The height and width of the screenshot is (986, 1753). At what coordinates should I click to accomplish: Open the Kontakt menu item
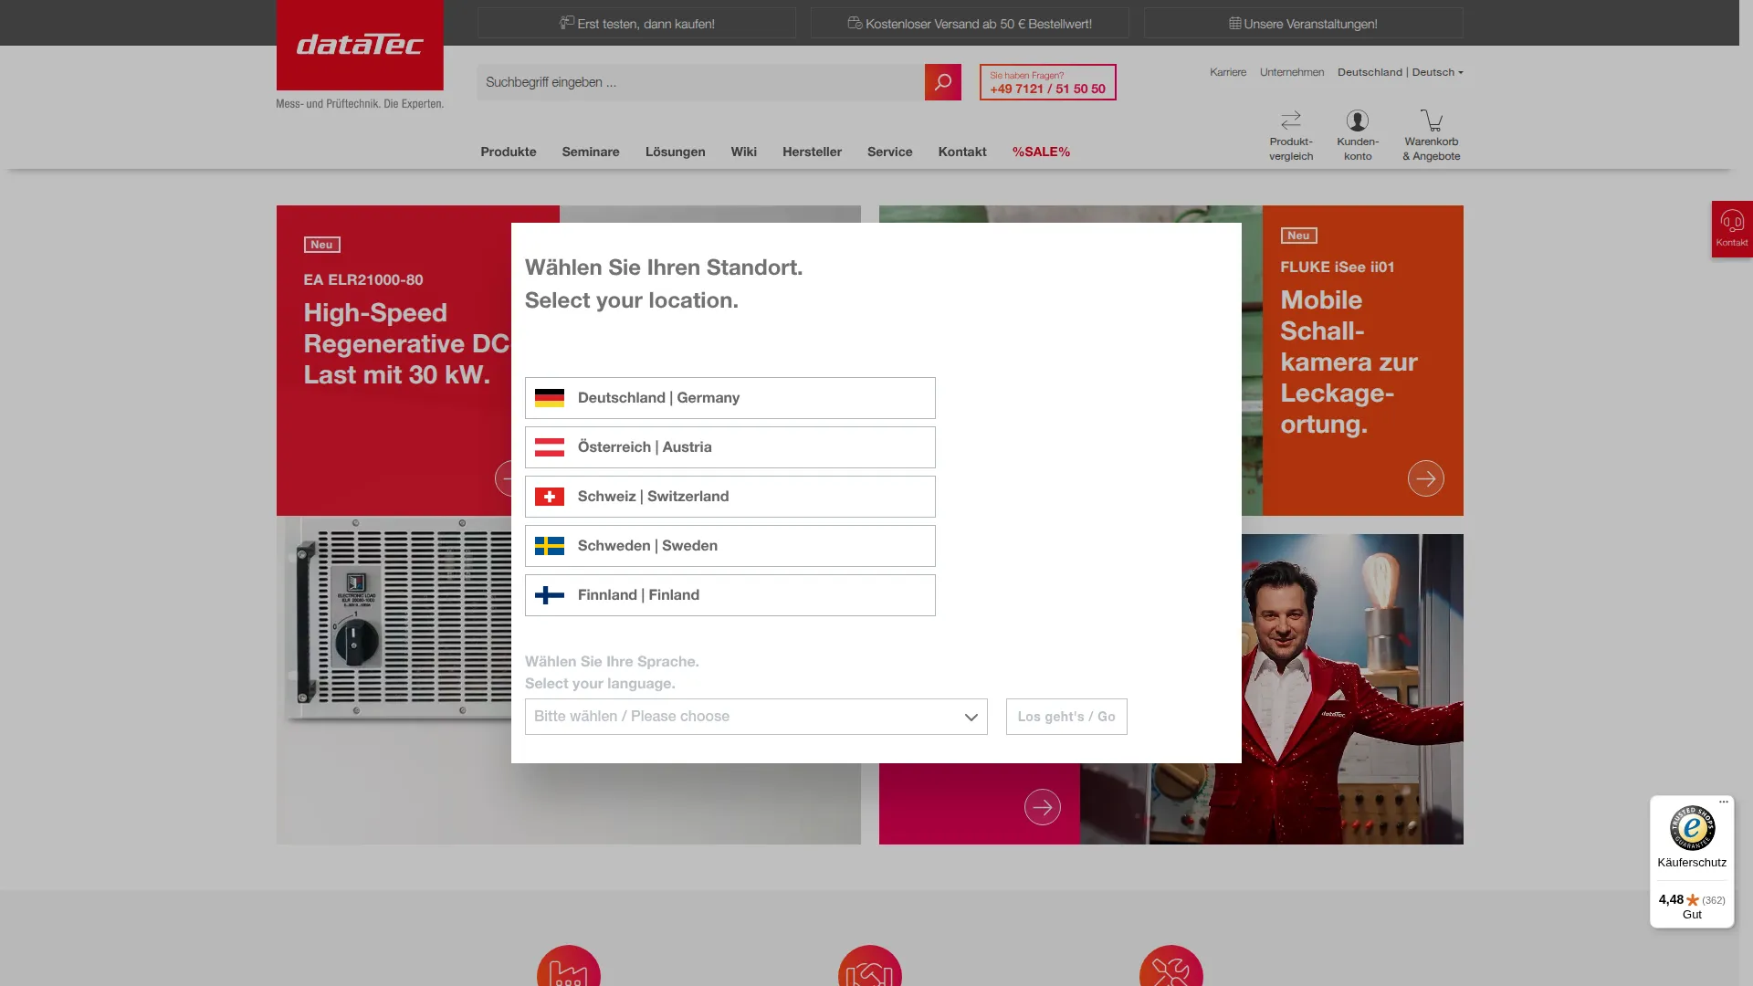click(962, 152)
